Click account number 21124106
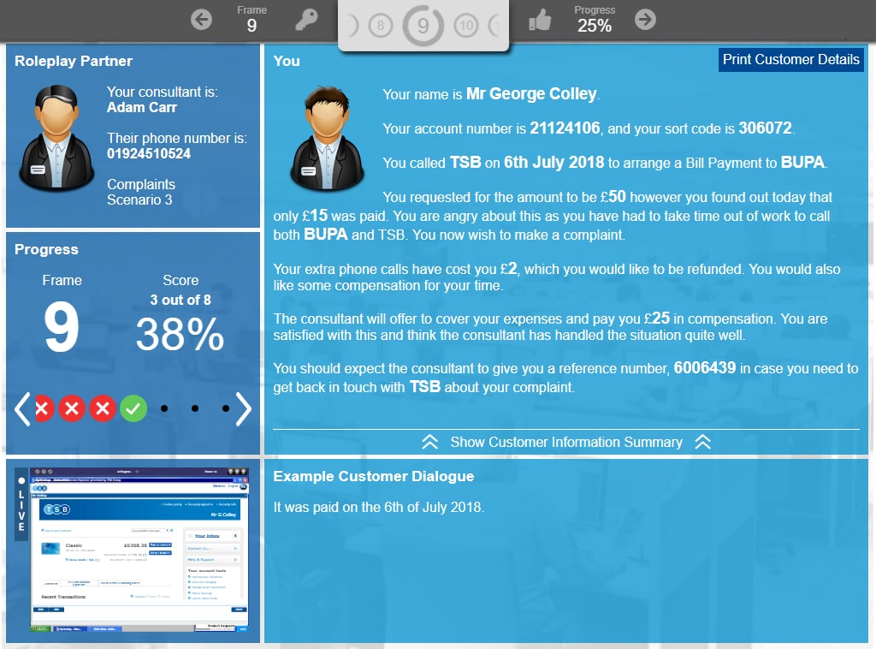This screenshot has height=649, width=876. (x=565, y=128)
